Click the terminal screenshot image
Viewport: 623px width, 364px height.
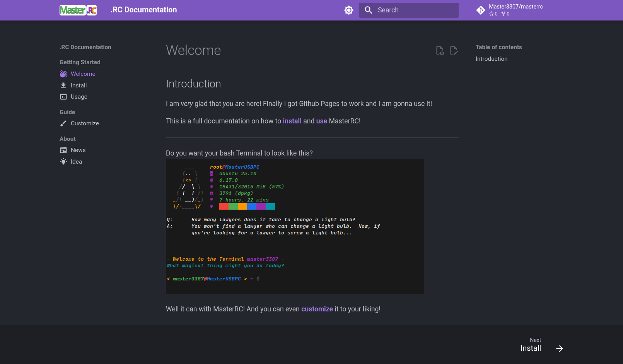(x=295, y=226)
